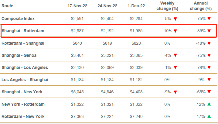Click red arrow for Los Angeles - Shanghai annual change

(209, 80)
